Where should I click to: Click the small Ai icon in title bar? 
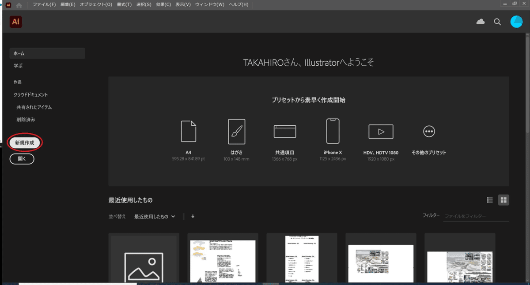(x=8, y=5)
